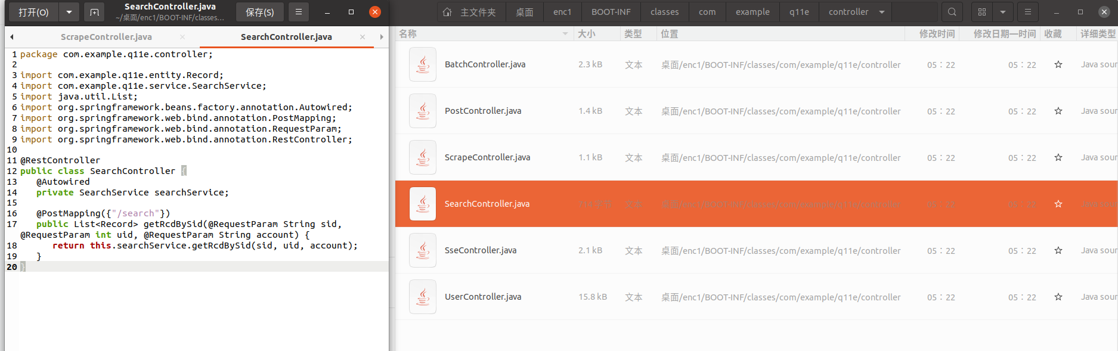Close the SearchController.java tab
This screenshot has height=351, width=1118.
point(363,37)
